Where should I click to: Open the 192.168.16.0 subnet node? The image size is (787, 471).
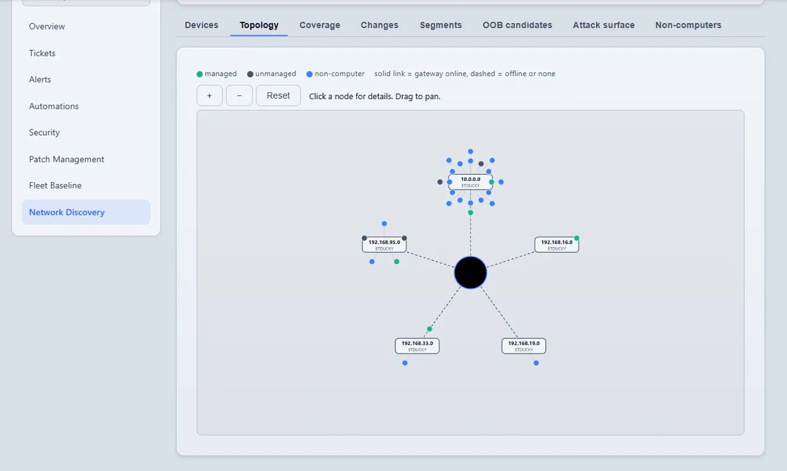point(556,245)
